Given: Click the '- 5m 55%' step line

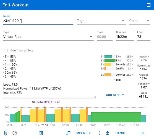Looking at the screenshot, I should tap(9, 56).
